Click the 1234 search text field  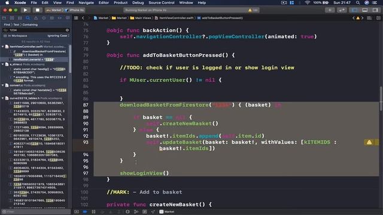click(x=37, y=30)
